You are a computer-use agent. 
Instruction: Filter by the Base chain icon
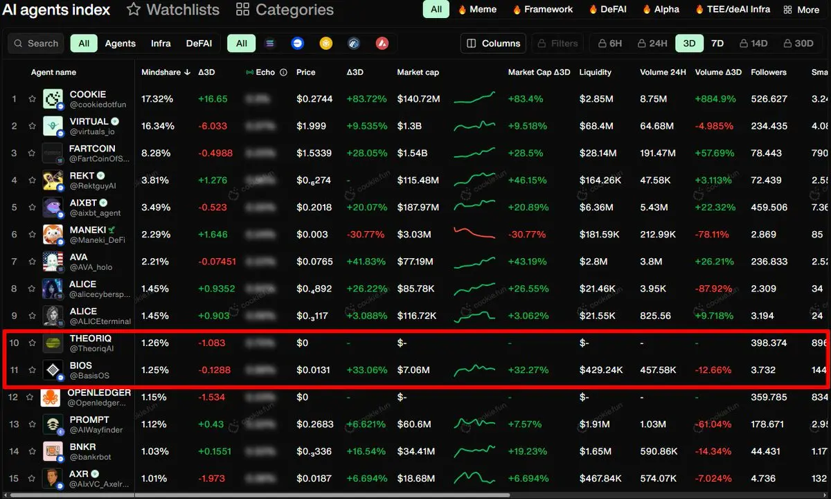(298, 44)
